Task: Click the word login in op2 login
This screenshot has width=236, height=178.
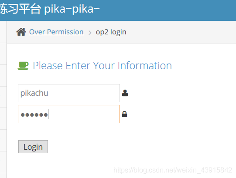Action: pyautogui.click(x=118, y=32)
